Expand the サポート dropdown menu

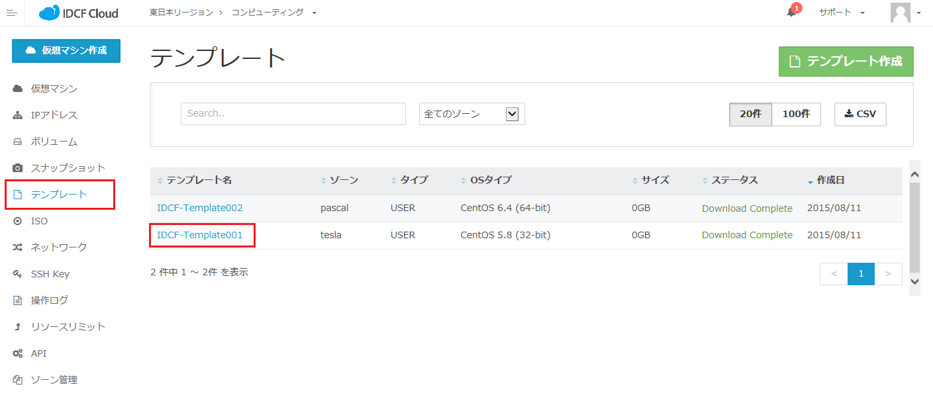coord(842,13)
